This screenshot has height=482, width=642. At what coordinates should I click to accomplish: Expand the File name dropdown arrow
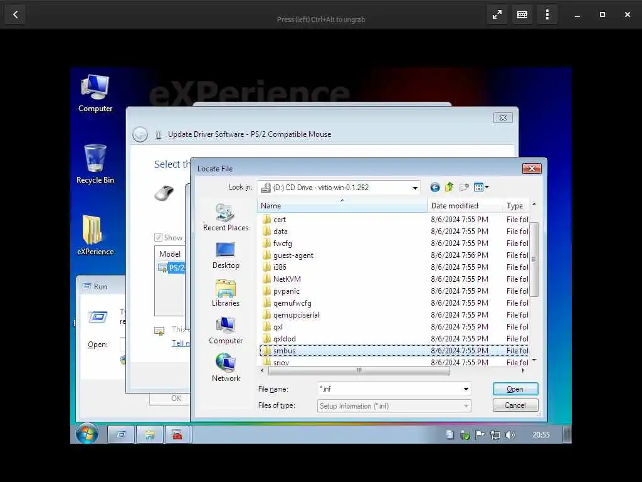(466, 389)
